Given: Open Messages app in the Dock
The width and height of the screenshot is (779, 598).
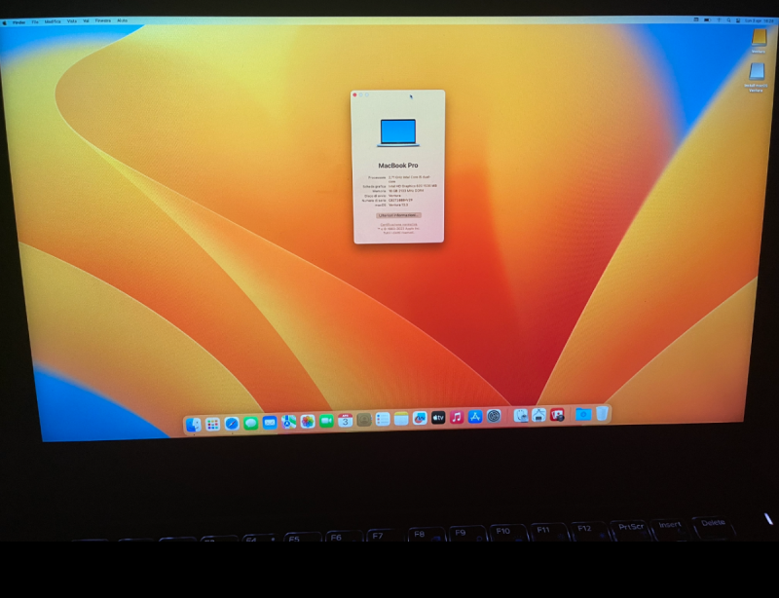Looking at the screenshot, I should tap(251, 423).
